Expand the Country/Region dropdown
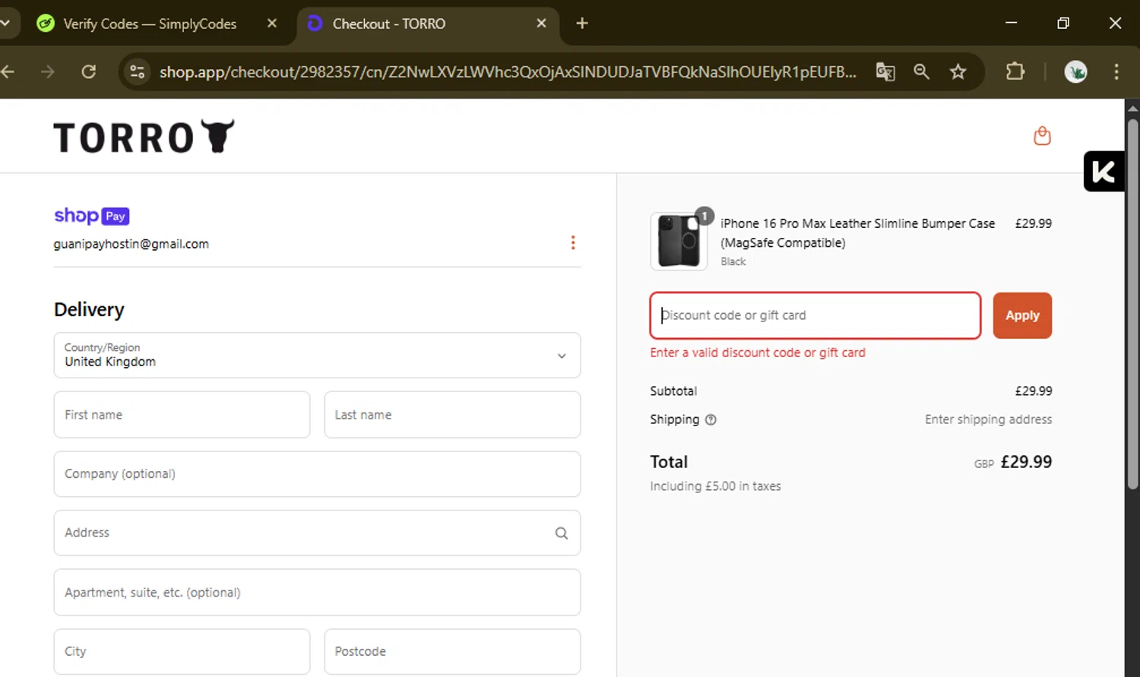This screenshot has height=677, width=1140. point(317,355)
